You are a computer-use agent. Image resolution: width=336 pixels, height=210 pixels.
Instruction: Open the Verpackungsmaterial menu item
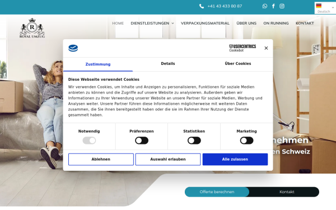pos(205,23)
